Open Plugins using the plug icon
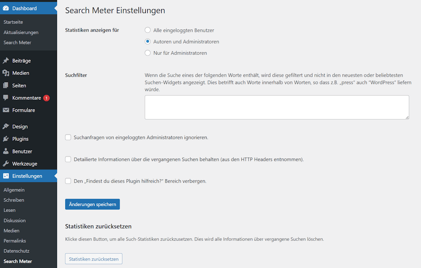Viewport: 421px width, 268px height. pyautogui.click(x=5, y=138)
